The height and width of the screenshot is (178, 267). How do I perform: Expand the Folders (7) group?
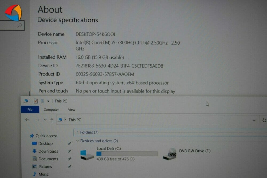77,132
